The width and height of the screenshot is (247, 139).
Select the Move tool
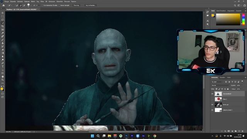click(x=3, y=13)
